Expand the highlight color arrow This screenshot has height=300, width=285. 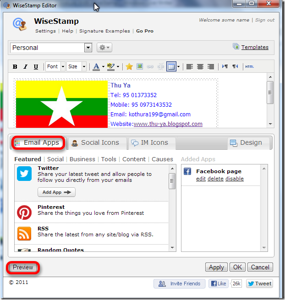(x=118, y=67)
